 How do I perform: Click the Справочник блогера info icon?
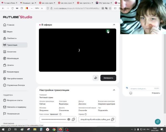pyautogui.click(x=4, y=85)
